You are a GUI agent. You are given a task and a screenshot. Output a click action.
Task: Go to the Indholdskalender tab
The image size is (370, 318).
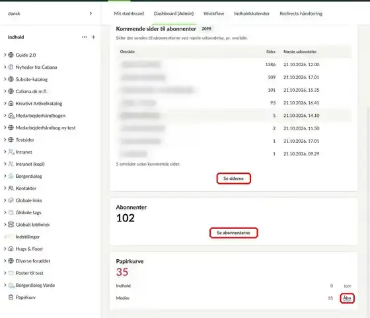[252, 14]
